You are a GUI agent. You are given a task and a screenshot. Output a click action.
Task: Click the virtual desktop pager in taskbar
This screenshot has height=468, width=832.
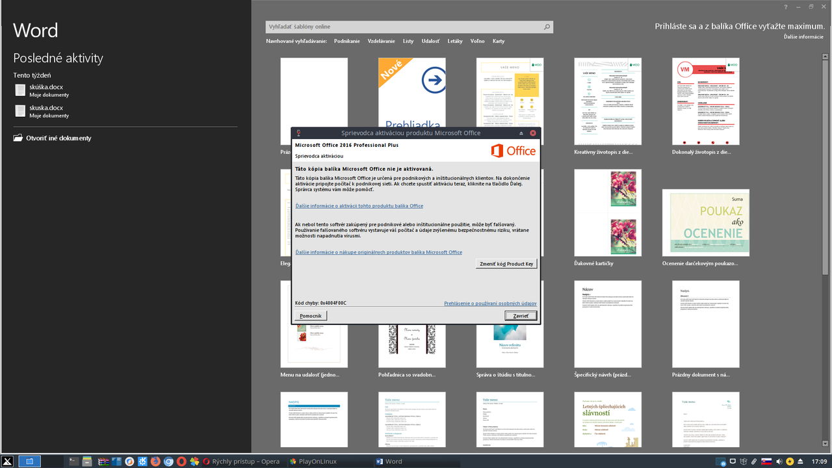point(29,461)
